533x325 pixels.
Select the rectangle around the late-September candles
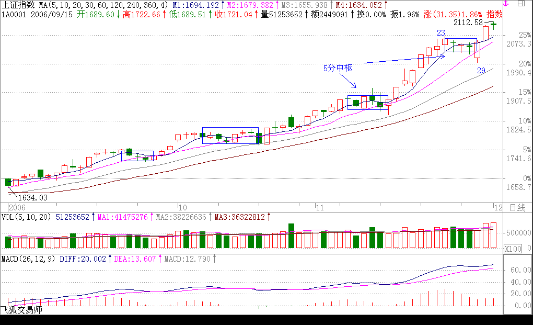point(137,152)
